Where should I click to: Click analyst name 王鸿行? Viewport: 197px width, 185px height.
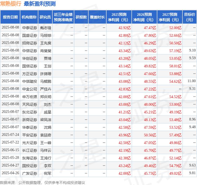(x=45, y=158)
